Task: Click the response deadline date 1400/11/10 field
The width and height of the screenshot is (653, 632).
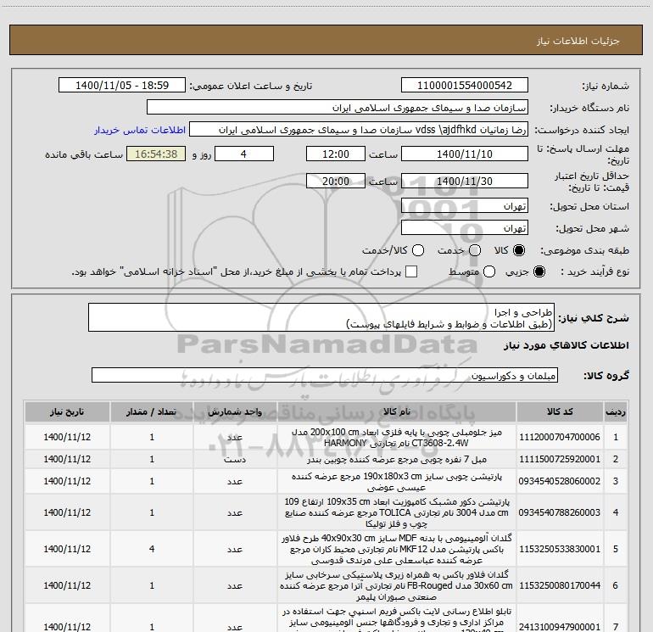Action: [464, 154]
